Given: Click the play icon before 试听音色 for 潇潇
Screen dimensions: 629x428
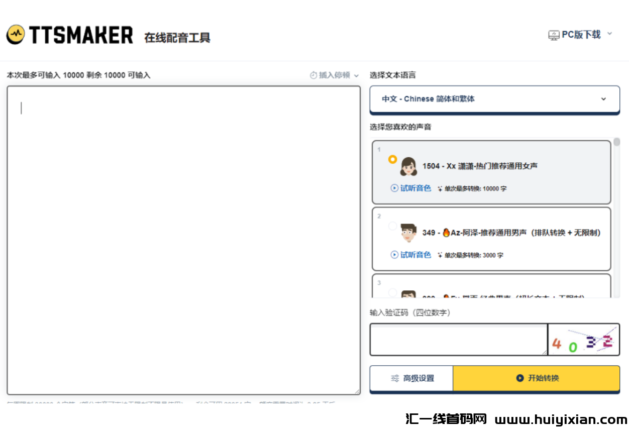Looking at the screenshot, I should (394, 188).
